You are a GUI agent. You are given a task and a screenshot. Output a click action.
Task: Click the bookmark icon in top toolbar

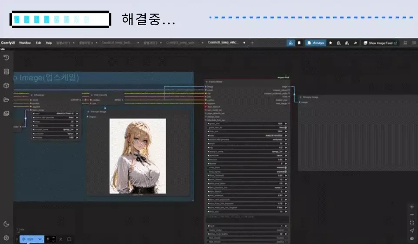coord(299,43)
